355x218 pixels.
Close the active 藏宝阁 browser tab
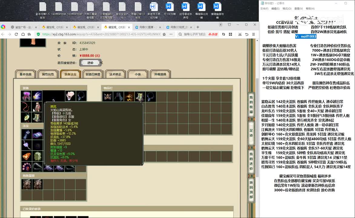pyautogui.click(x=129, y=27)
